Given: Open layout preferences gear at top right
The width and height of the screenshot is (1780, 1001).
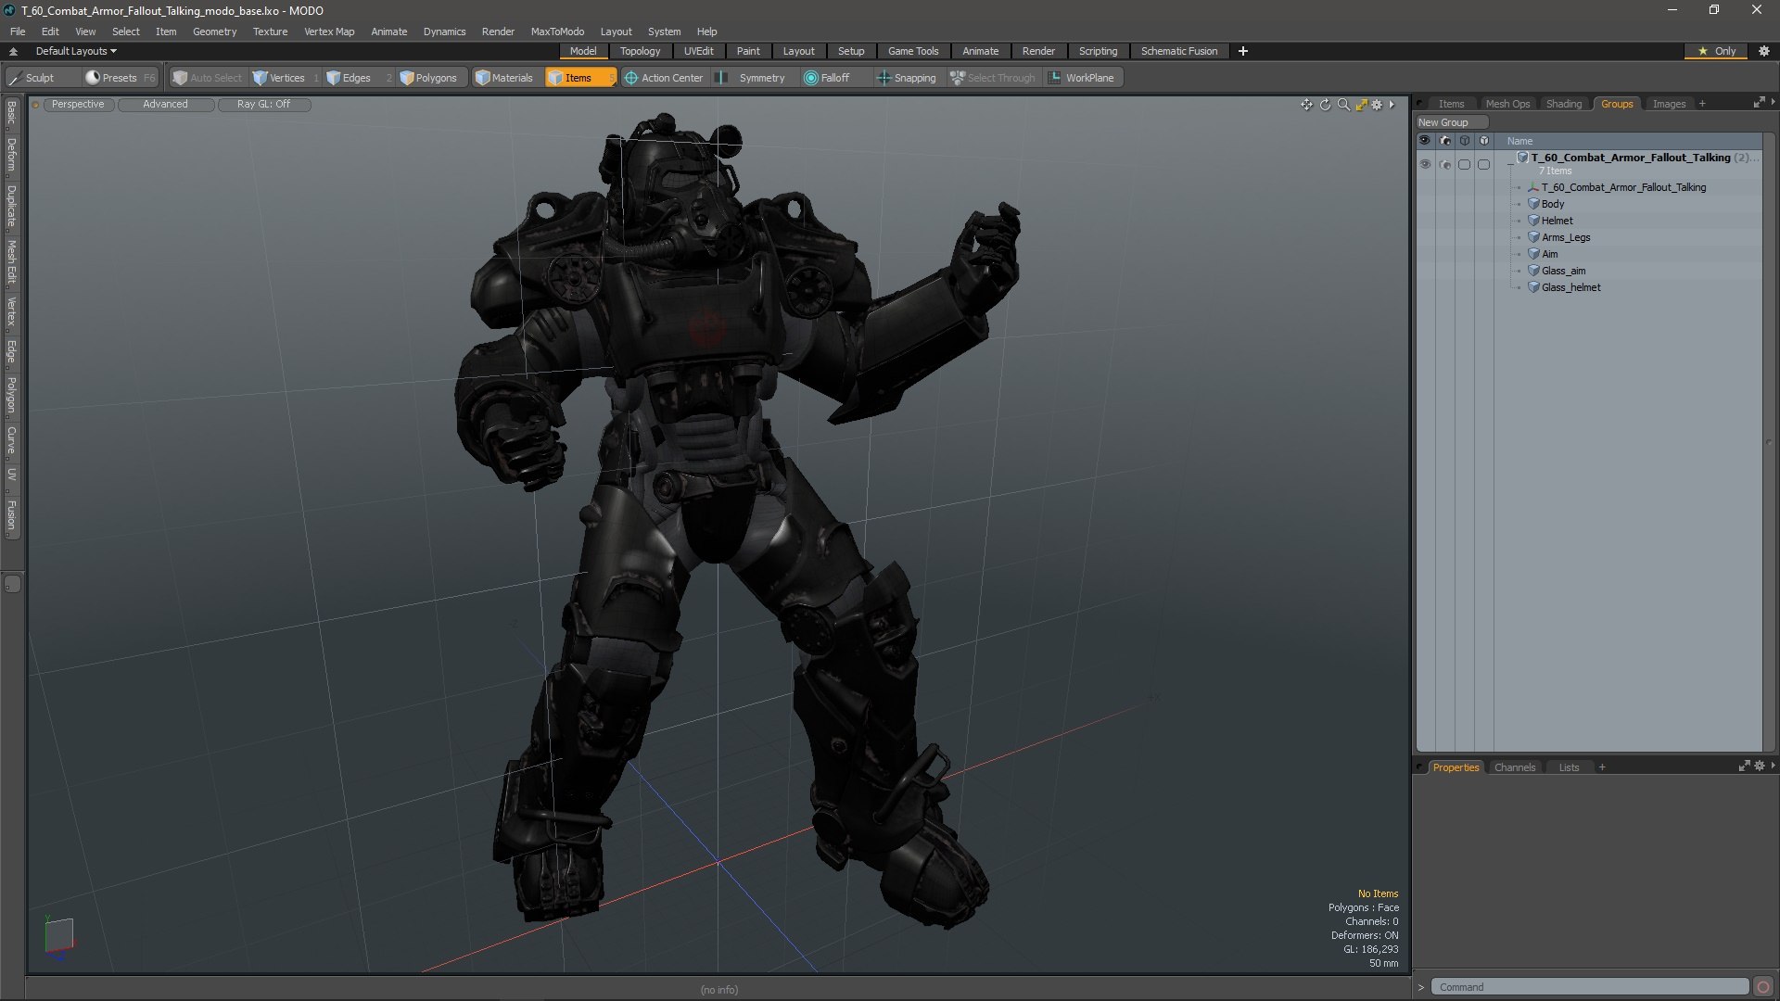Looking at the screenshot, I should (x=1764, y=51).
